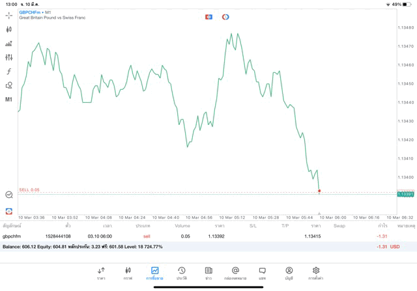Click the blue flag icon above chart
This screenshot has height=291, width=417.
pos(208,17)
